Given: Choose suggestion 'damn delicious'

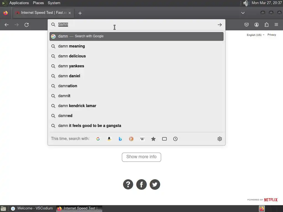Looking at the screenshot, I should click(x=137, y=56).
